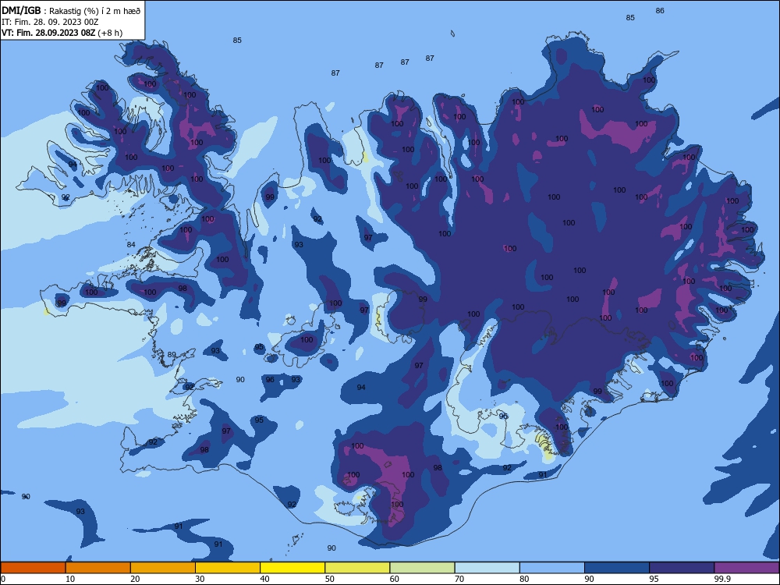Pick the purple 99.9+ legend swatch
Screen dimensions: 780x585
coord(746,568)
